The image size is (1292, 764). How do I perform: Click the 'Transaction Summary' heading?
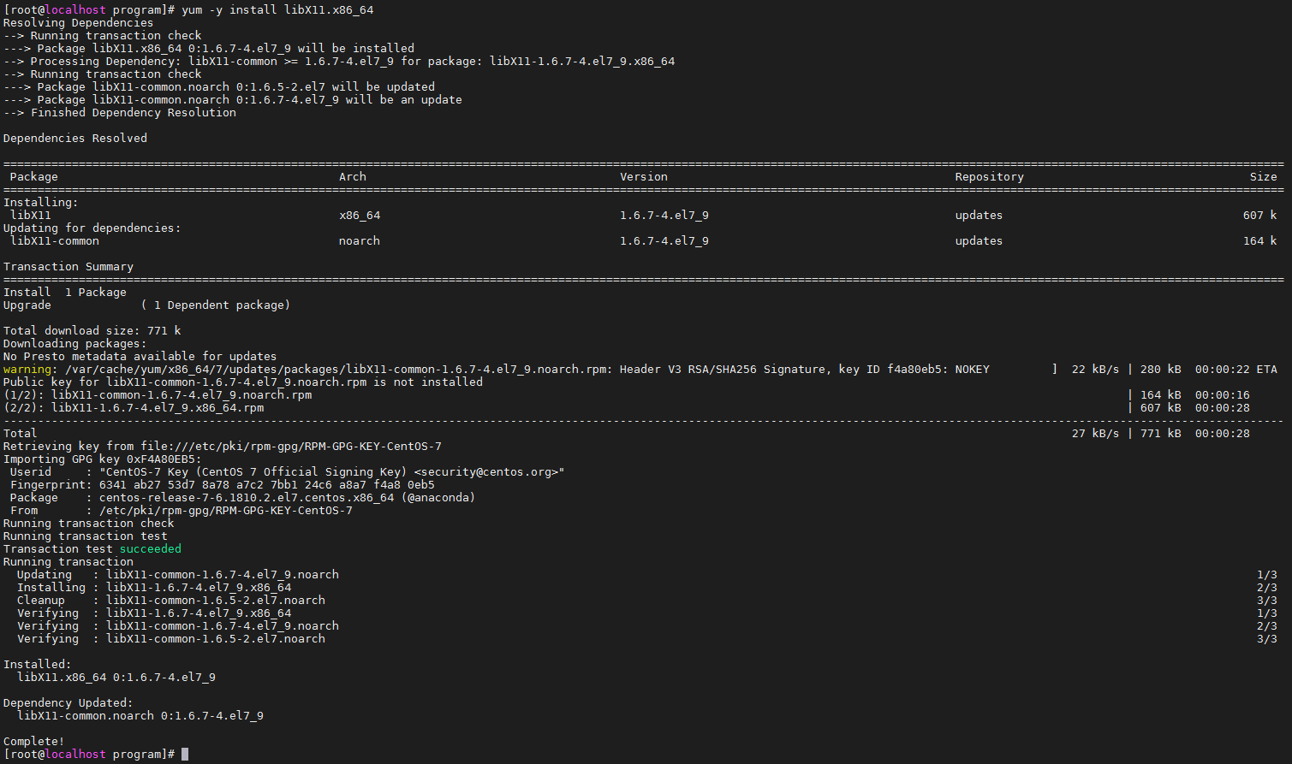click(68, 267)
